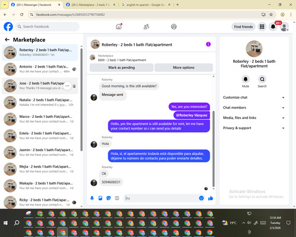
Task: Expand the Customize chat section
Action: [254, 97]
